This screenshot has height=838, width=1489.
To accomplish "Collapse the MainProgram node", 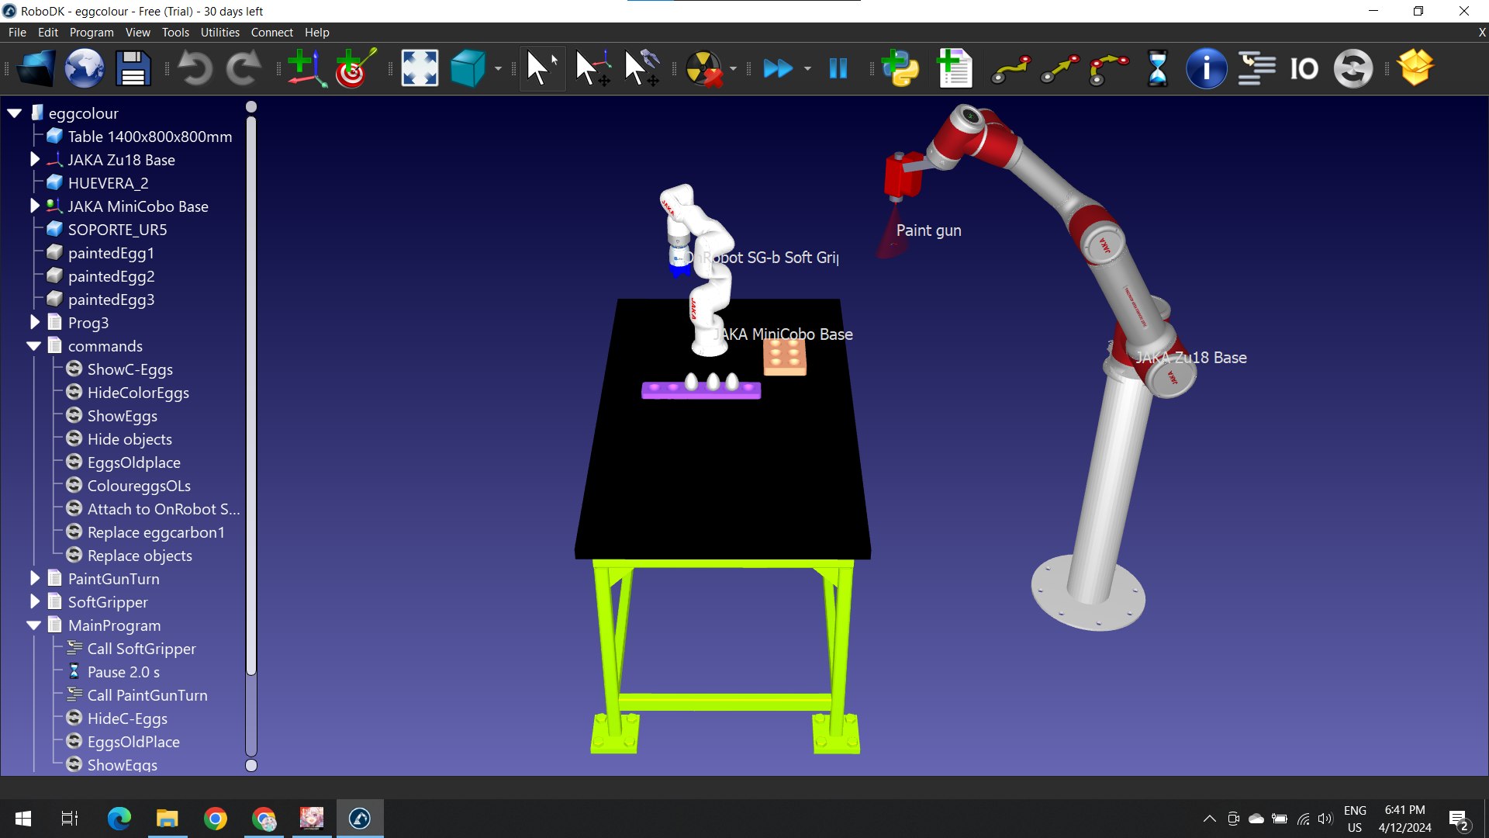I will pyautogui.click(x=34, y=625).
